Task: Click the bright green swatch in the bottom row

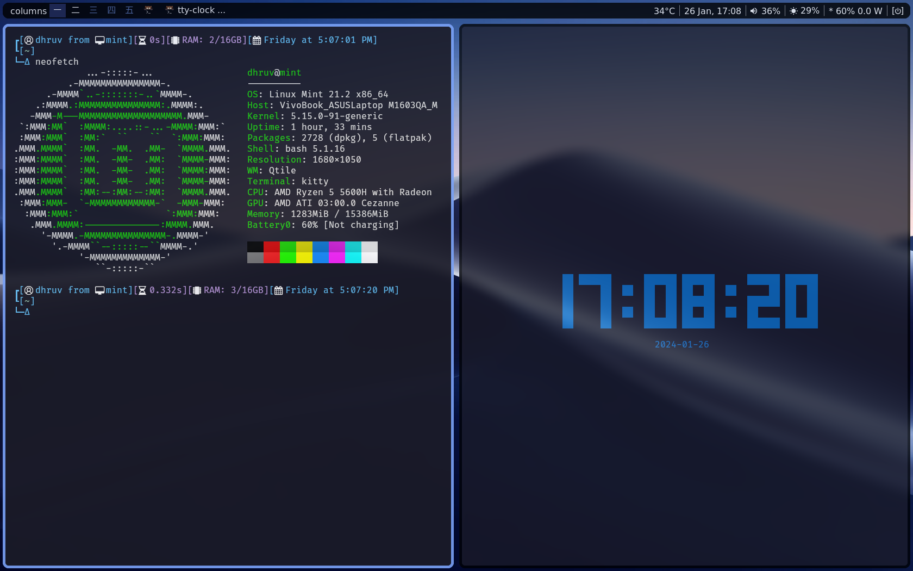Action: click(288, 258)
